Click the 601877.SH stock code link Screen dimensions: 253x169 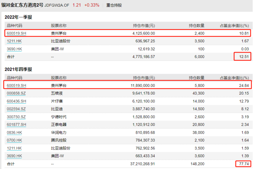click(x=16, y=124)
